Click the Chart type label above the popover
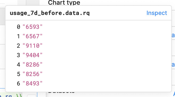The image size is (175, 97). click(x=64, y=2)
